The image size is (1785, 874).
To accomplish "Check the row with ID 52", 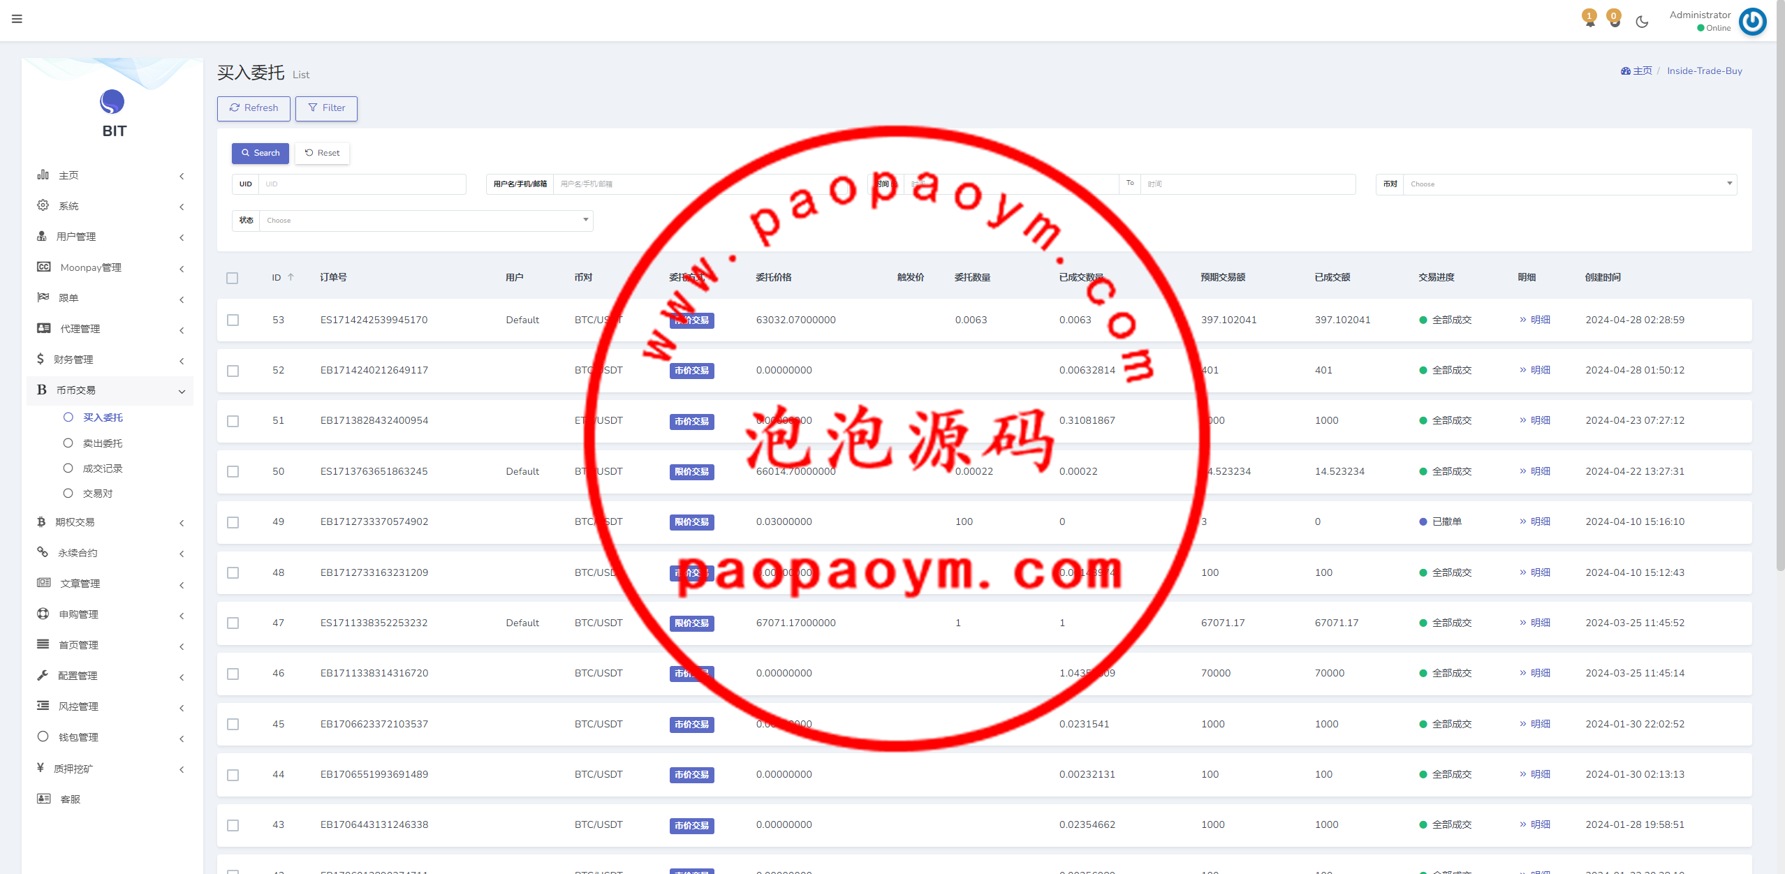I will click(233, 371).
